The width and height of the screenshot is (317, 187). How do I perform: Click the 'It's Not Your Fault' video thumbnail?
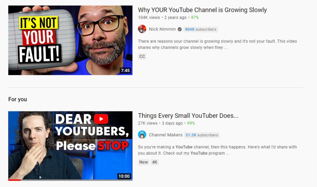[70, 40]
